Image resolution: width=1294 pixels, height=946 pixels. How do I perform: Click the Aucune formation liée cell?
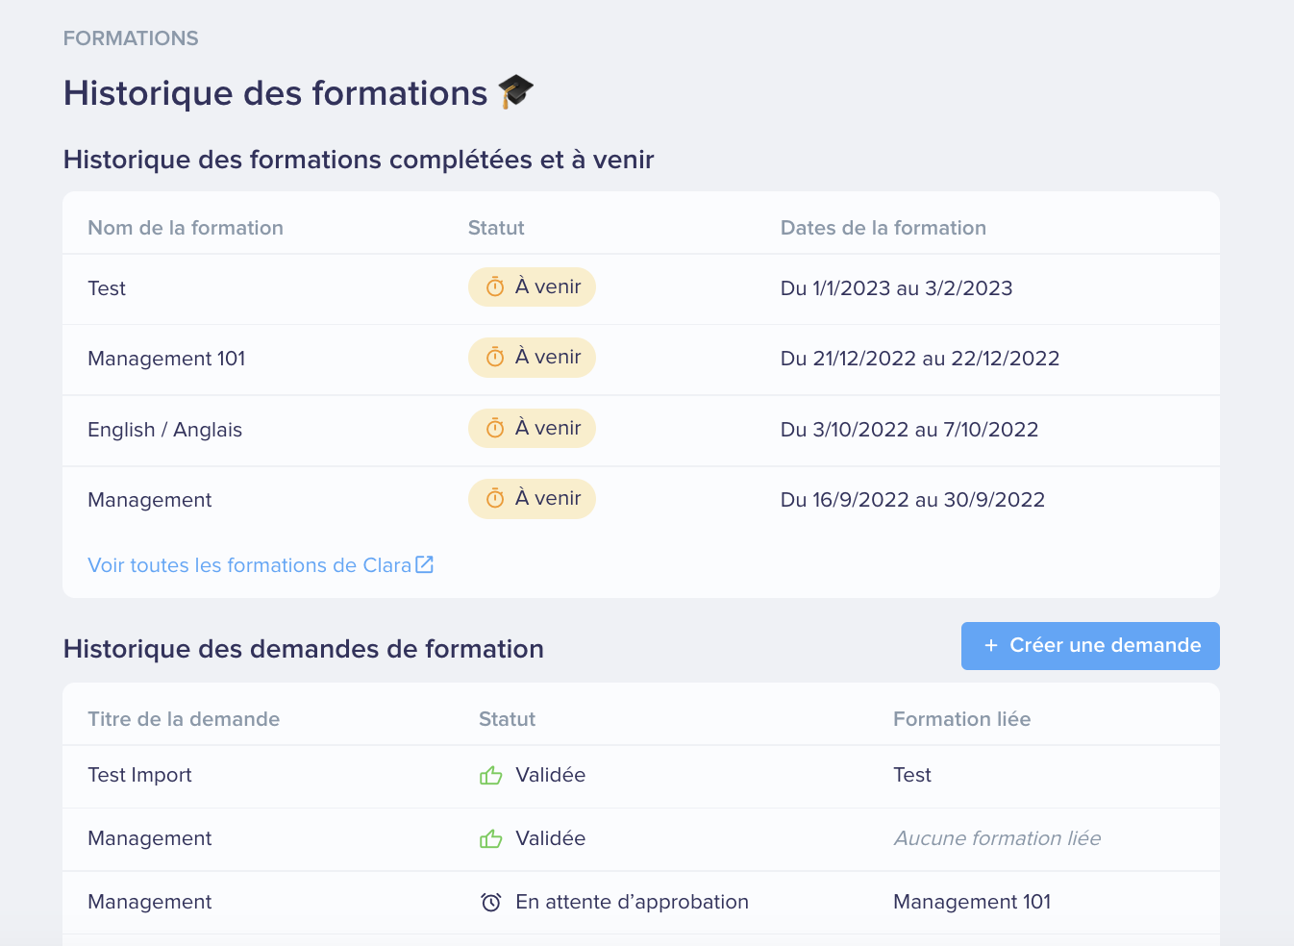(x=997, y=838)
